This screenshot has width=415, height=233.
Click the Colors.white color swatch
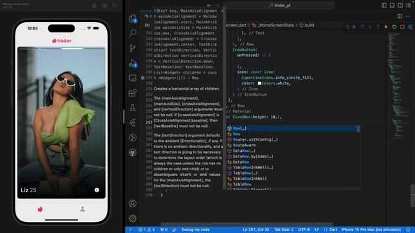coord(259,83)
